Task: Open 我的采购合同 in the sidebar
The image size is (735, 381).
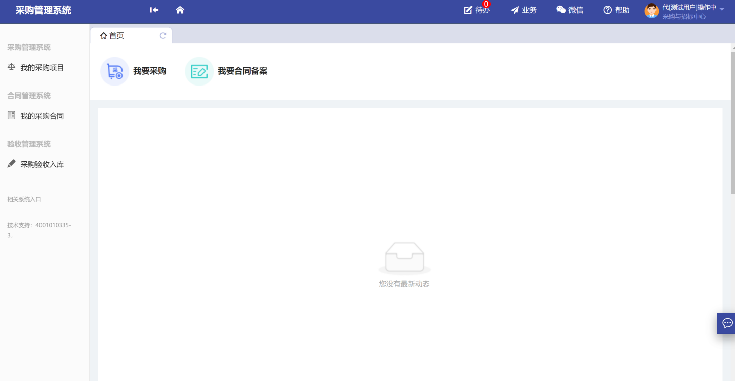Action: (42, 116)
